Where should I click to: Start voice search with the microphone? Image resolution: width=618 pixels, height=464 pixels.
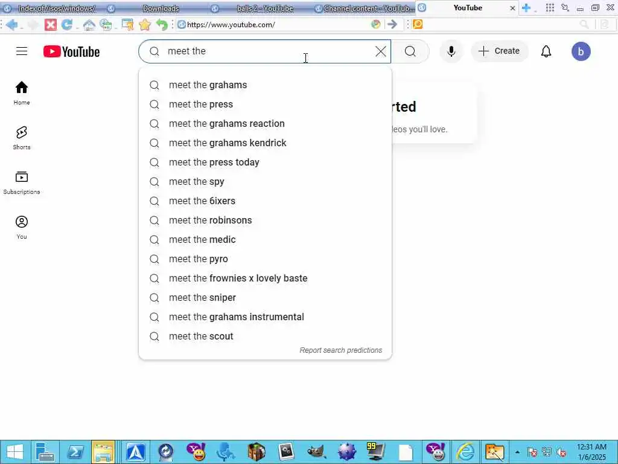pos(451,51)
